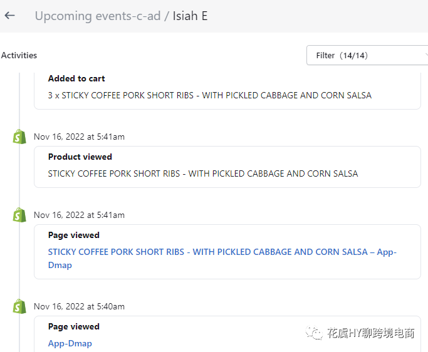Image resolution: width=428 pixels, height=352 pixels.
Task: Select the Added to cart activity card
Action: pos(227,91)
